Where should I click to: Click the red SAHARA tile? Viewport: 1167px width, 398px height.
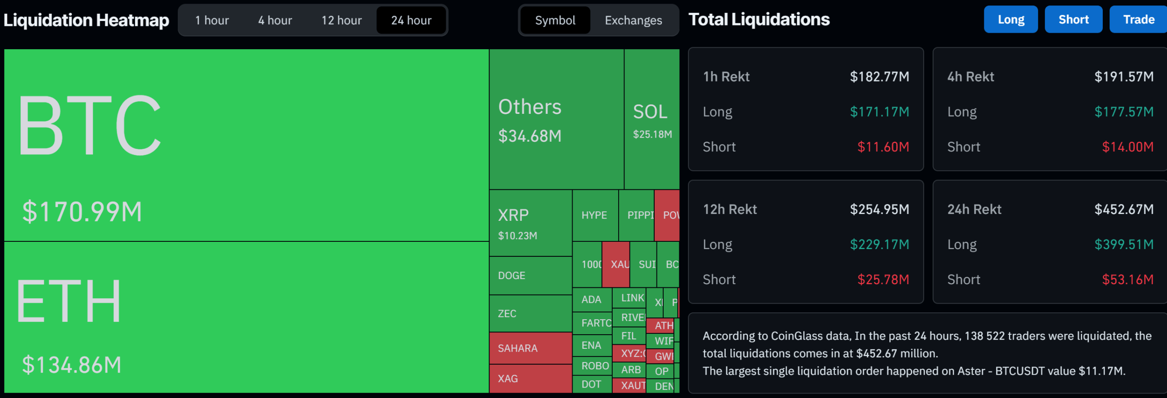pos(530,348)
